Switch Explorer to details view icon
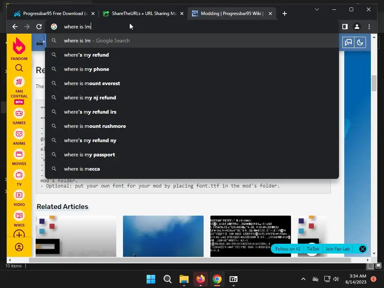Image resolution: width=384 pixels, height=288 pixels. (370, 266)
